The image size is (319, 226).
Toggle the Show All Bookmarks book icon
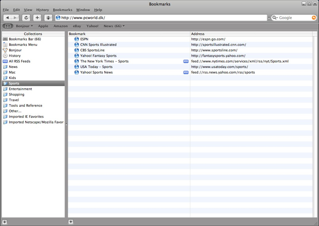click(8, 26)
